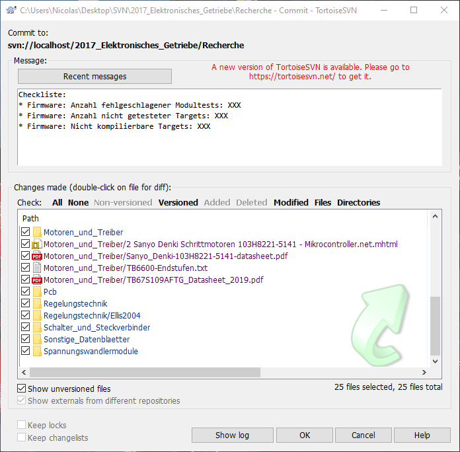Select Motoren_und_Treiber/TB67S109AFTG_Datasheet_2019.pdf entry

(153, 280)
